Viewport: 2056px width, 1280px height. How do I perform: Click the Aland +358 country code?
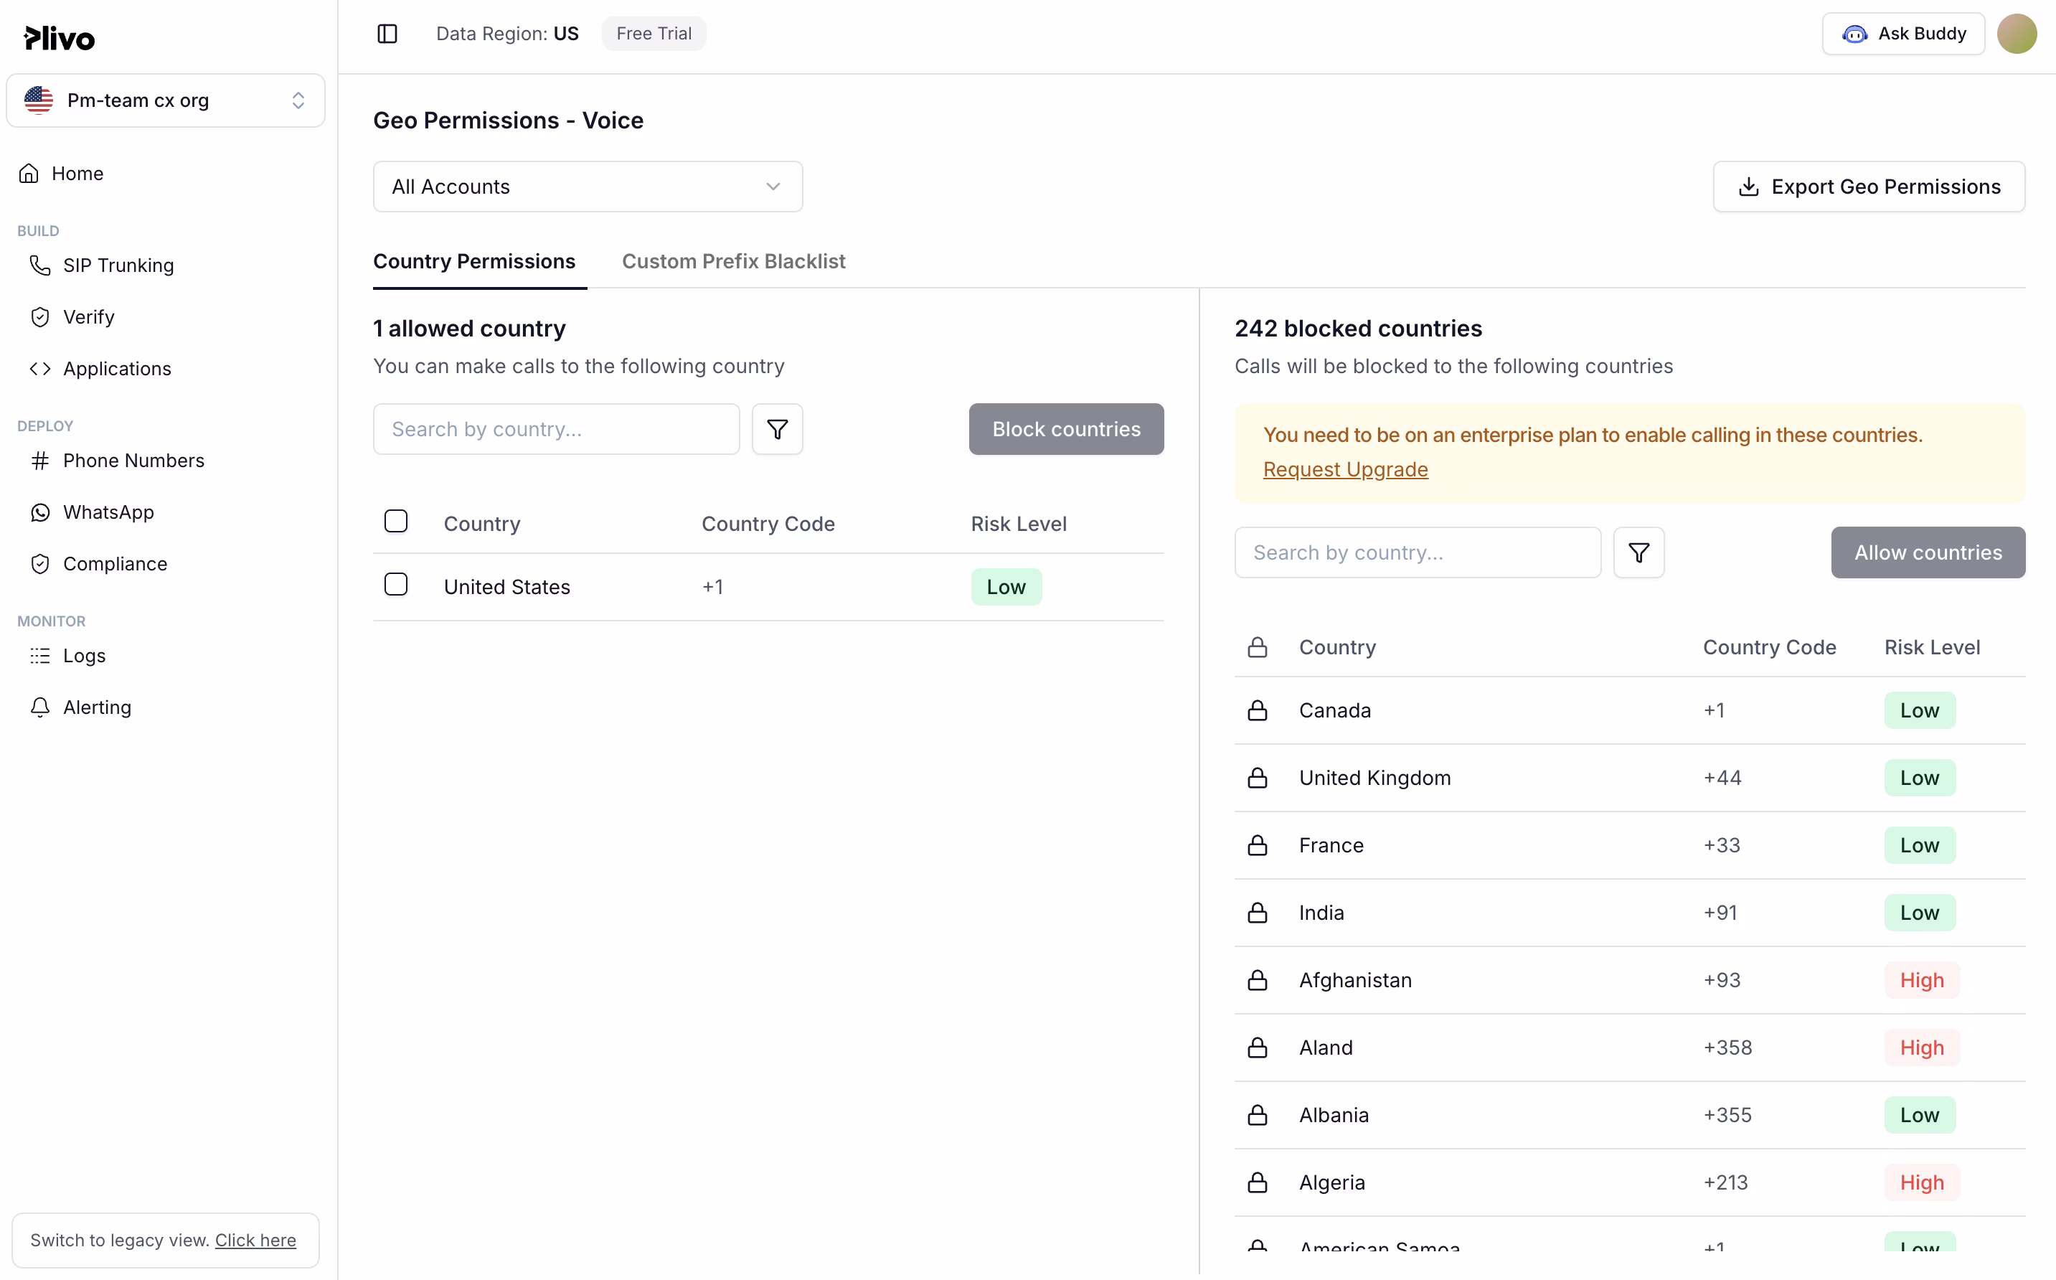1727,1048
